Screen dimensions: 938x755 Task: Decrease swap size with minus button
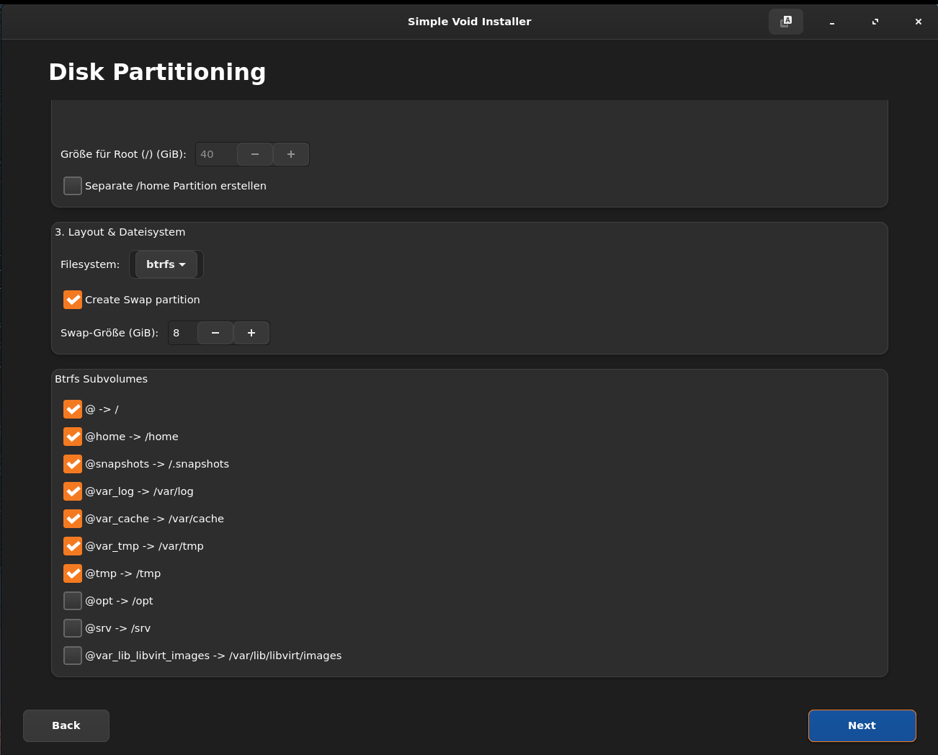click(215, 333)
